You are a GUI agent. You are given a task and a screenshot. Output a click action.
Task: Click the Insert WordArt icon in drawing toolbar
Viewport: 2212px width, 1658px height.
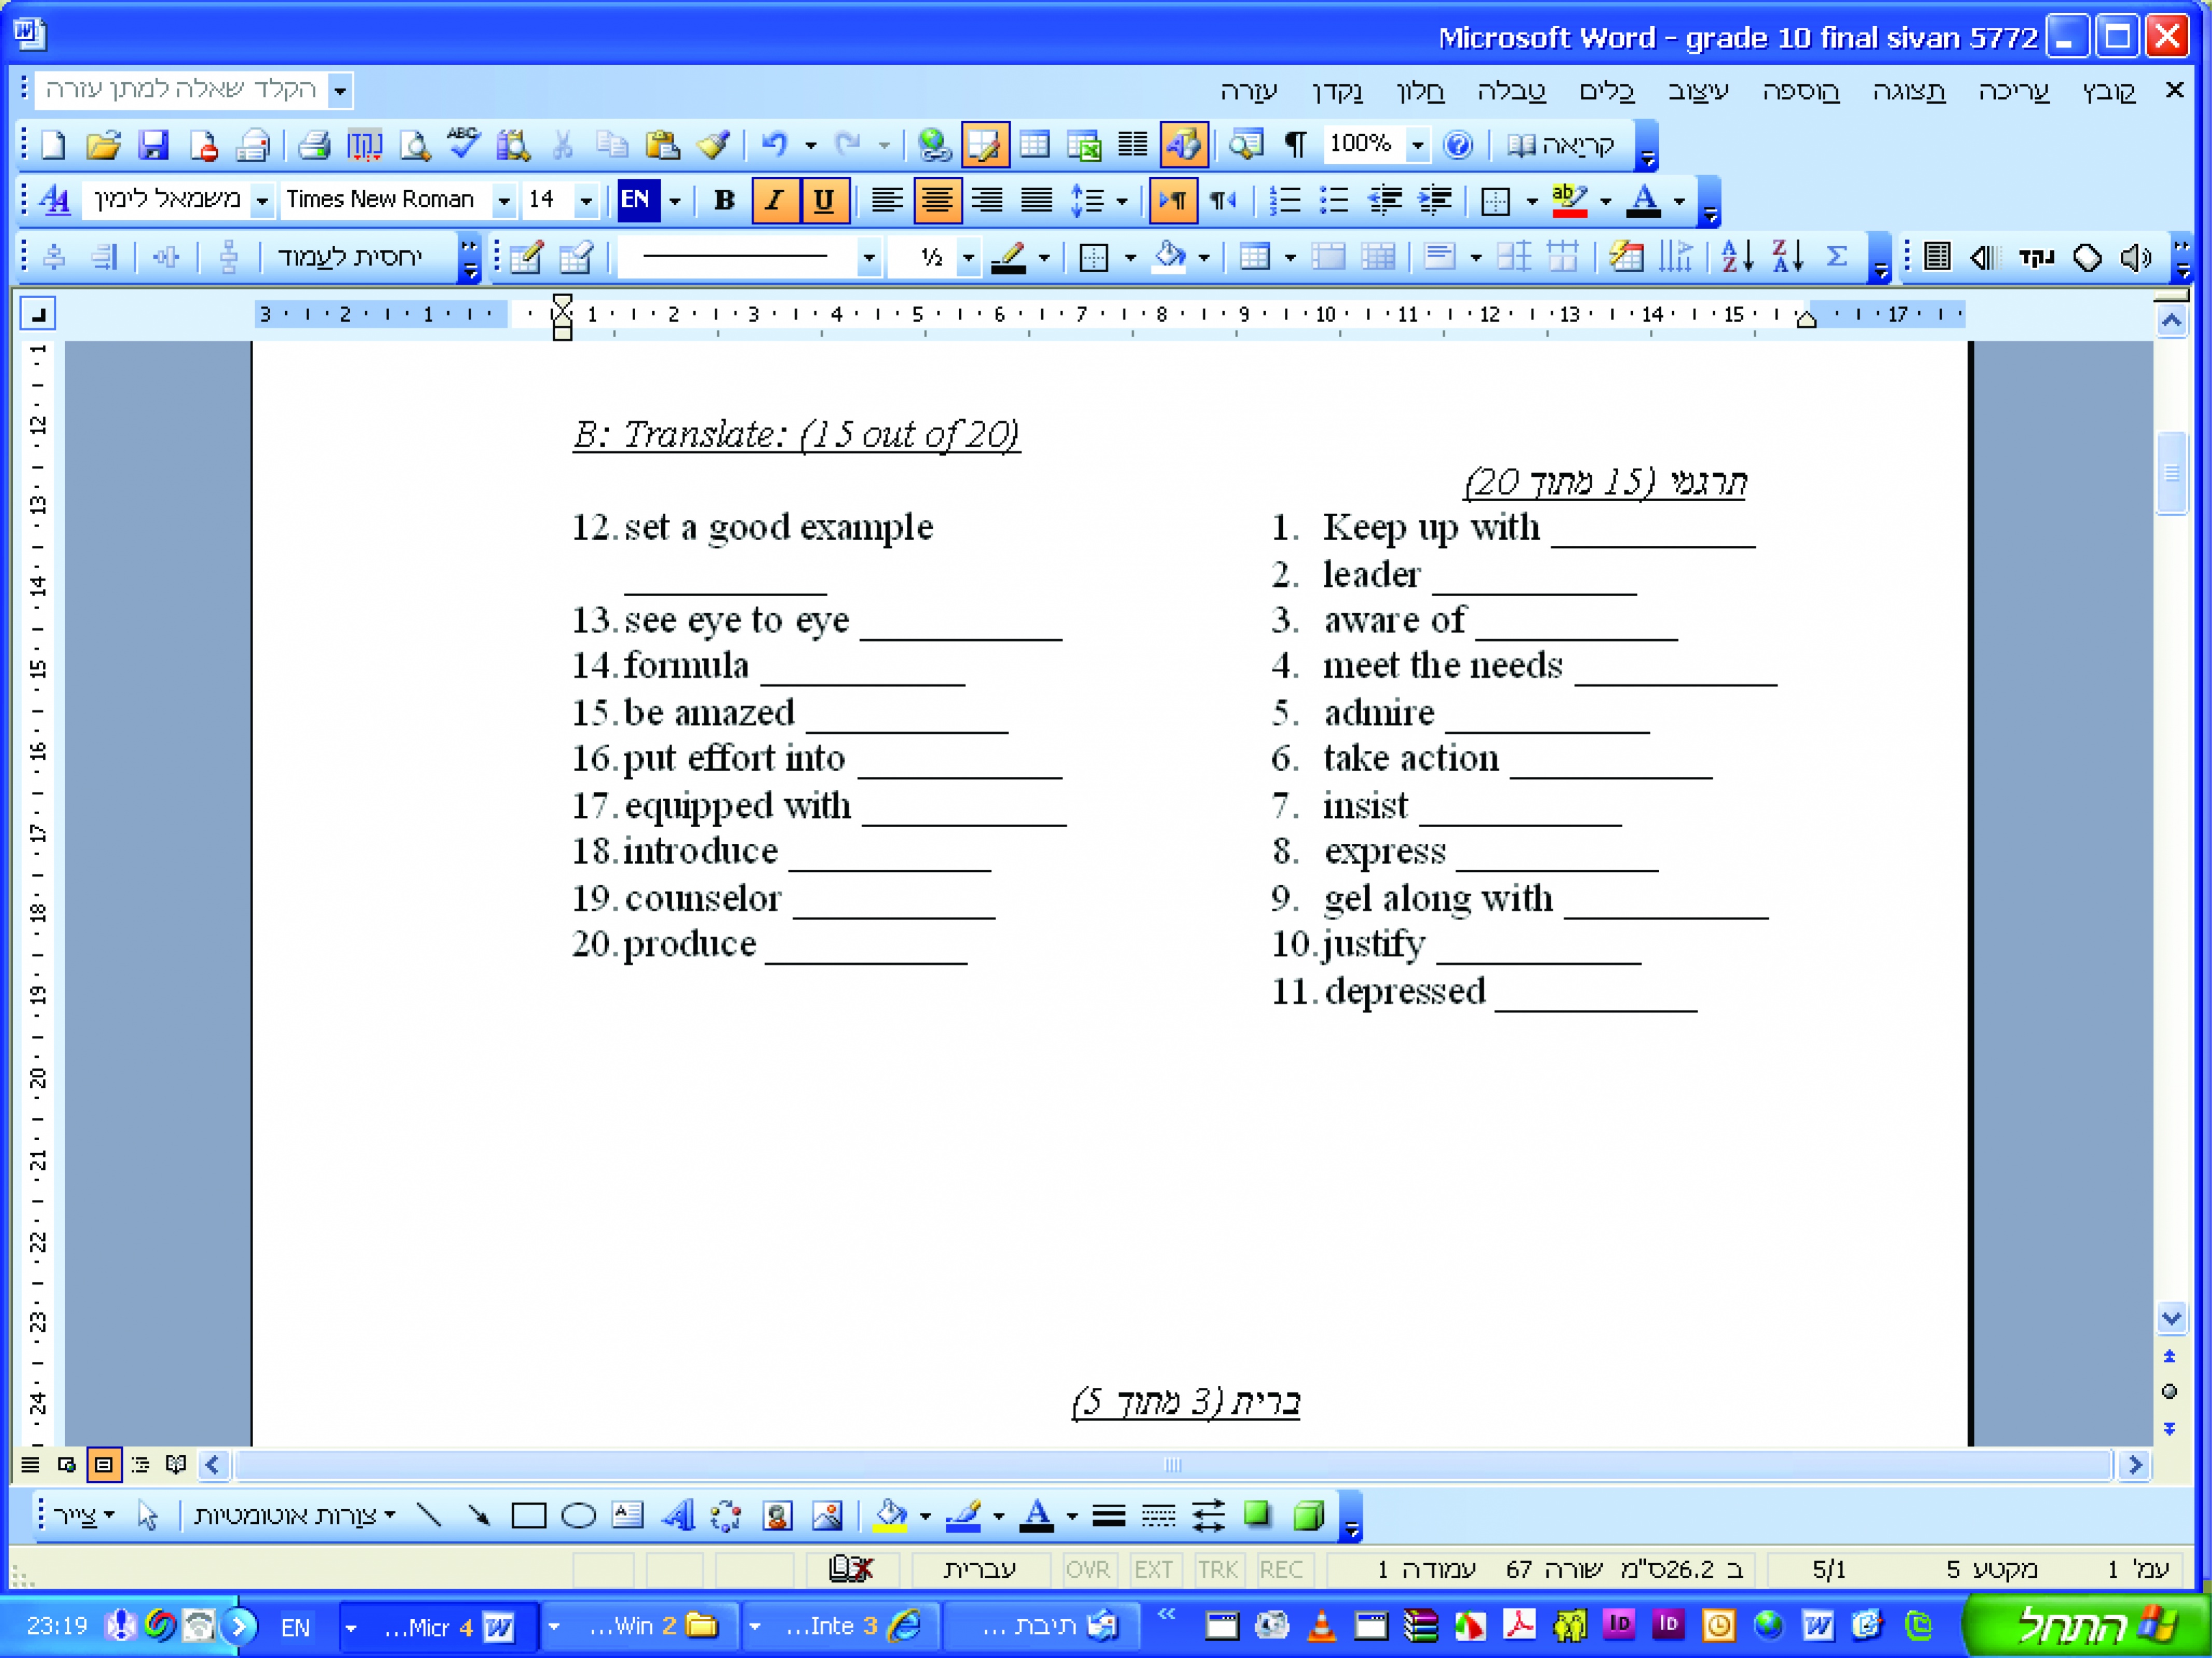(x=678, y=1516)
